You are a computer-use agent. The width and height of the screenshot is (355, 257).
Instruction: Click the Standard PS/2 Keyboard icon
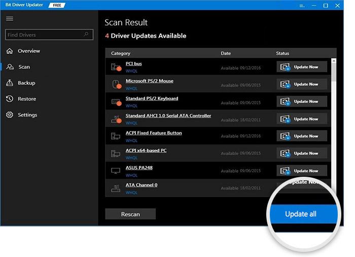115,102
